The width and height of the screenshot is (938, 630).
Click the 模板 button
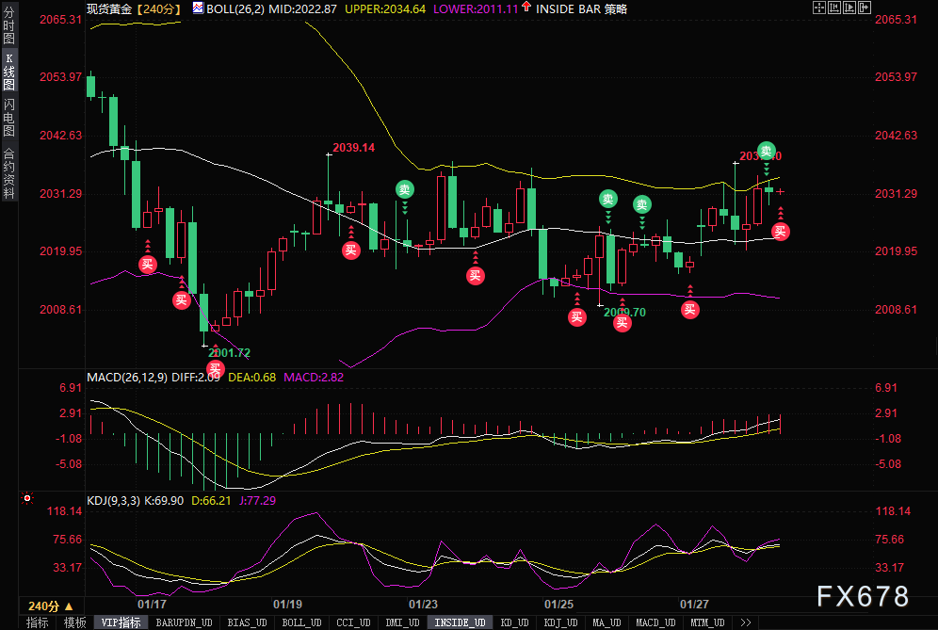(x=75, y=622)
